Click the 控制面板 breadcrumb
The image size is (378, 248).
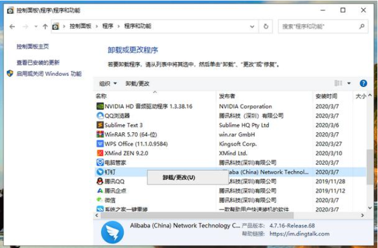click(x=81, y=26)
